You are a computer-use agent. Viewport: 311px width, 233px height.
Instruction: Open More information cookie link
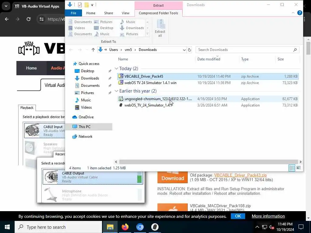(x=268, y=216)
